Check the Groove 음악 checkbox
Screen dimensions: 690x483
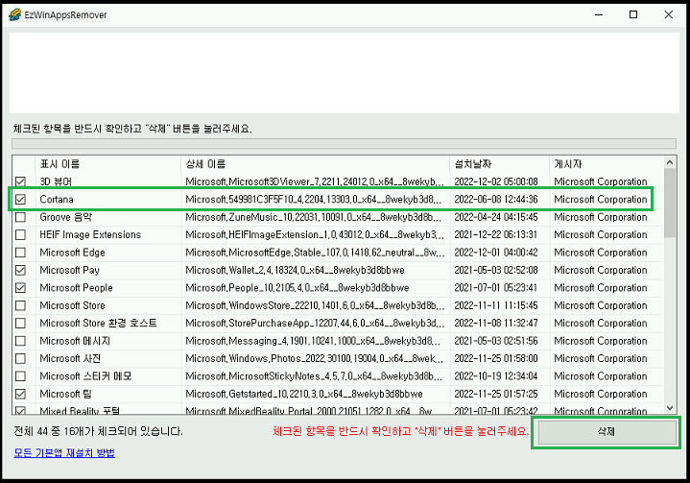click(x=20, y=217)
